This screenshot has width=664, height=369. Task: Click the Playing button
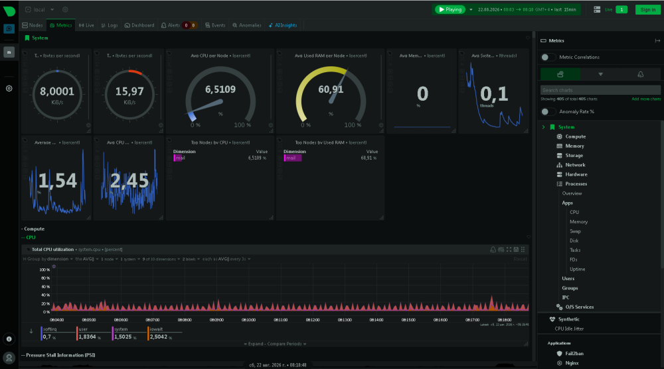(450, 9)
